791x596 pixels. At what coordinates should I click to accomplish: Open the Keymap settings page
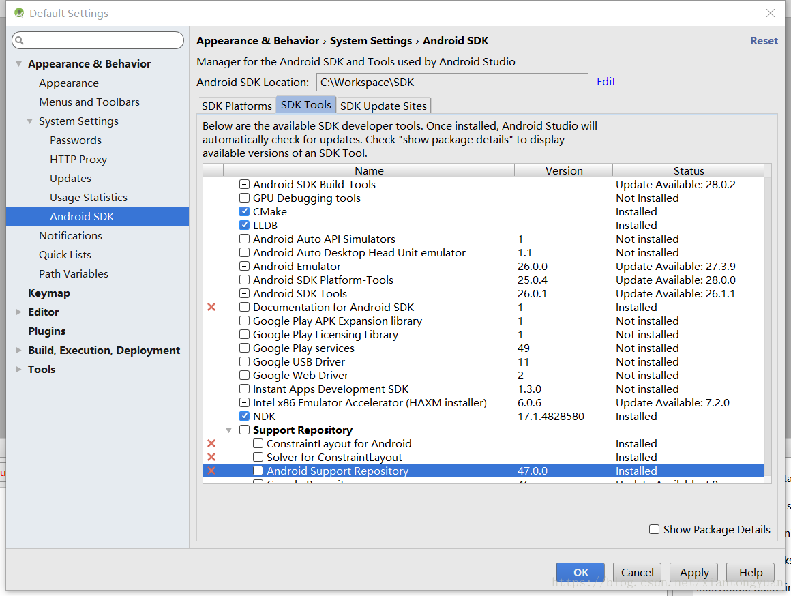pos(49,293)
